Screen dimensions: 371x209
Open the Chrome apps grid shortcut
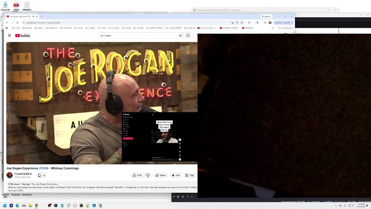tap(7, 28)
